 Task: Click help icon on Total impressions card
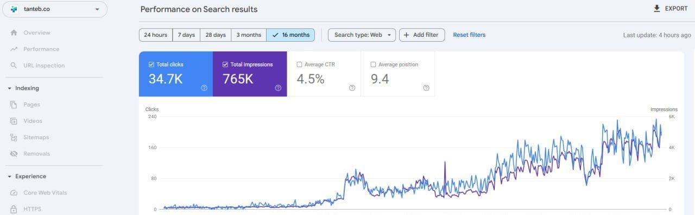[278, 88]
